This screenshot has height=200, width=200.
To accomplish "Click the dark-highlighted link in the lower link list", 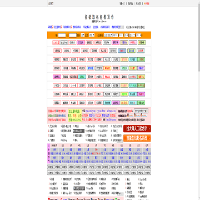I will coord(79,188).
